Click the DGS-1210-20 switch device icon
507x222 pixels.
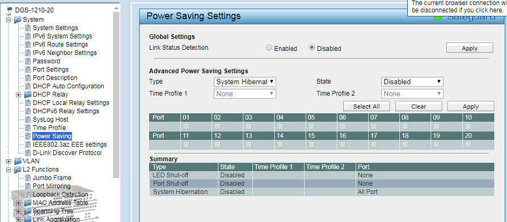[x=10, y=10]
